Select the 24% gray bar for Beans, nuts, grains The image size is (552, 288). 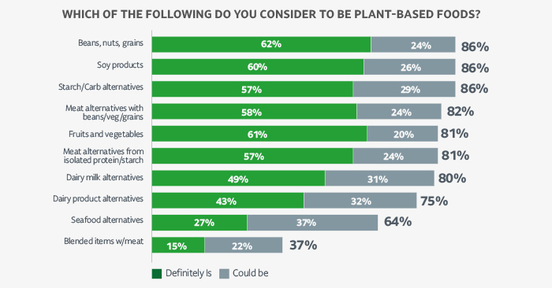[413, 44]
